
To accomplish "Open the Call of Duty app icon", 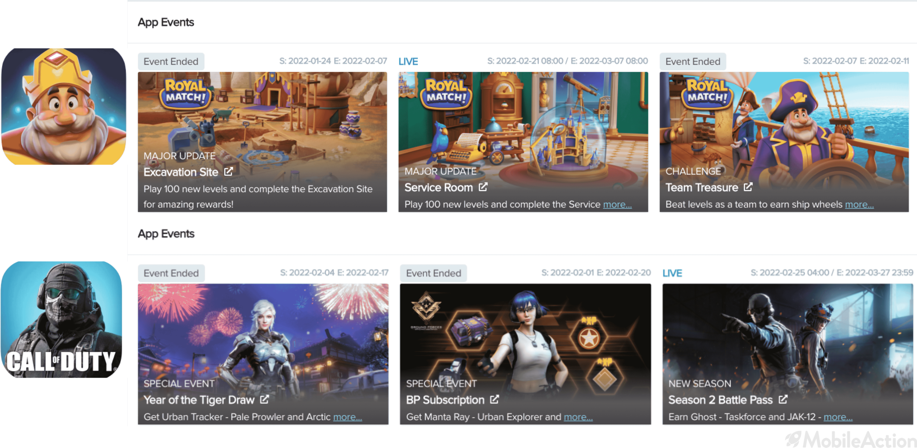I will 61,319.
